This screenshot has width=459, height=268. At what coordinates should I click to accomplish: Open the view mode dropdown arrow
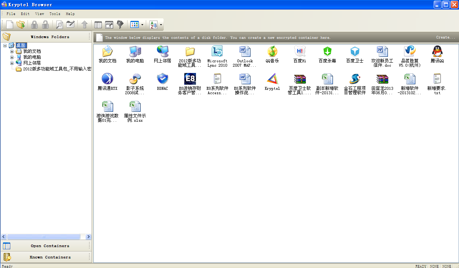click(x=142, y=25)
